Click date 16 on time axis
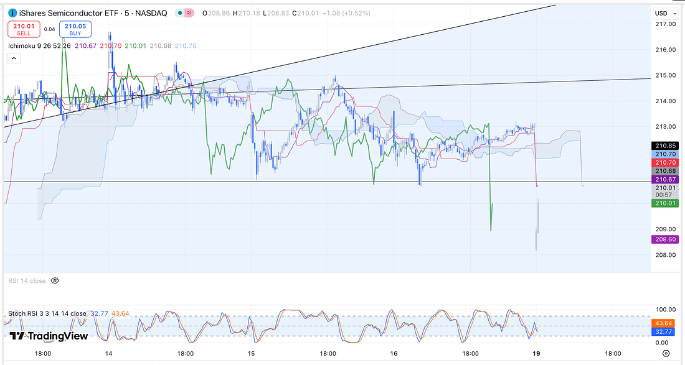 coord(393,353)
